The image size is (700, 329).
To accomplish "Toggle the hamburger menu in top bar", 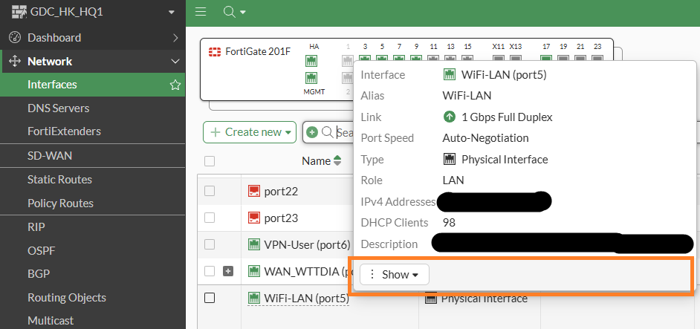I will pos(201,12).
